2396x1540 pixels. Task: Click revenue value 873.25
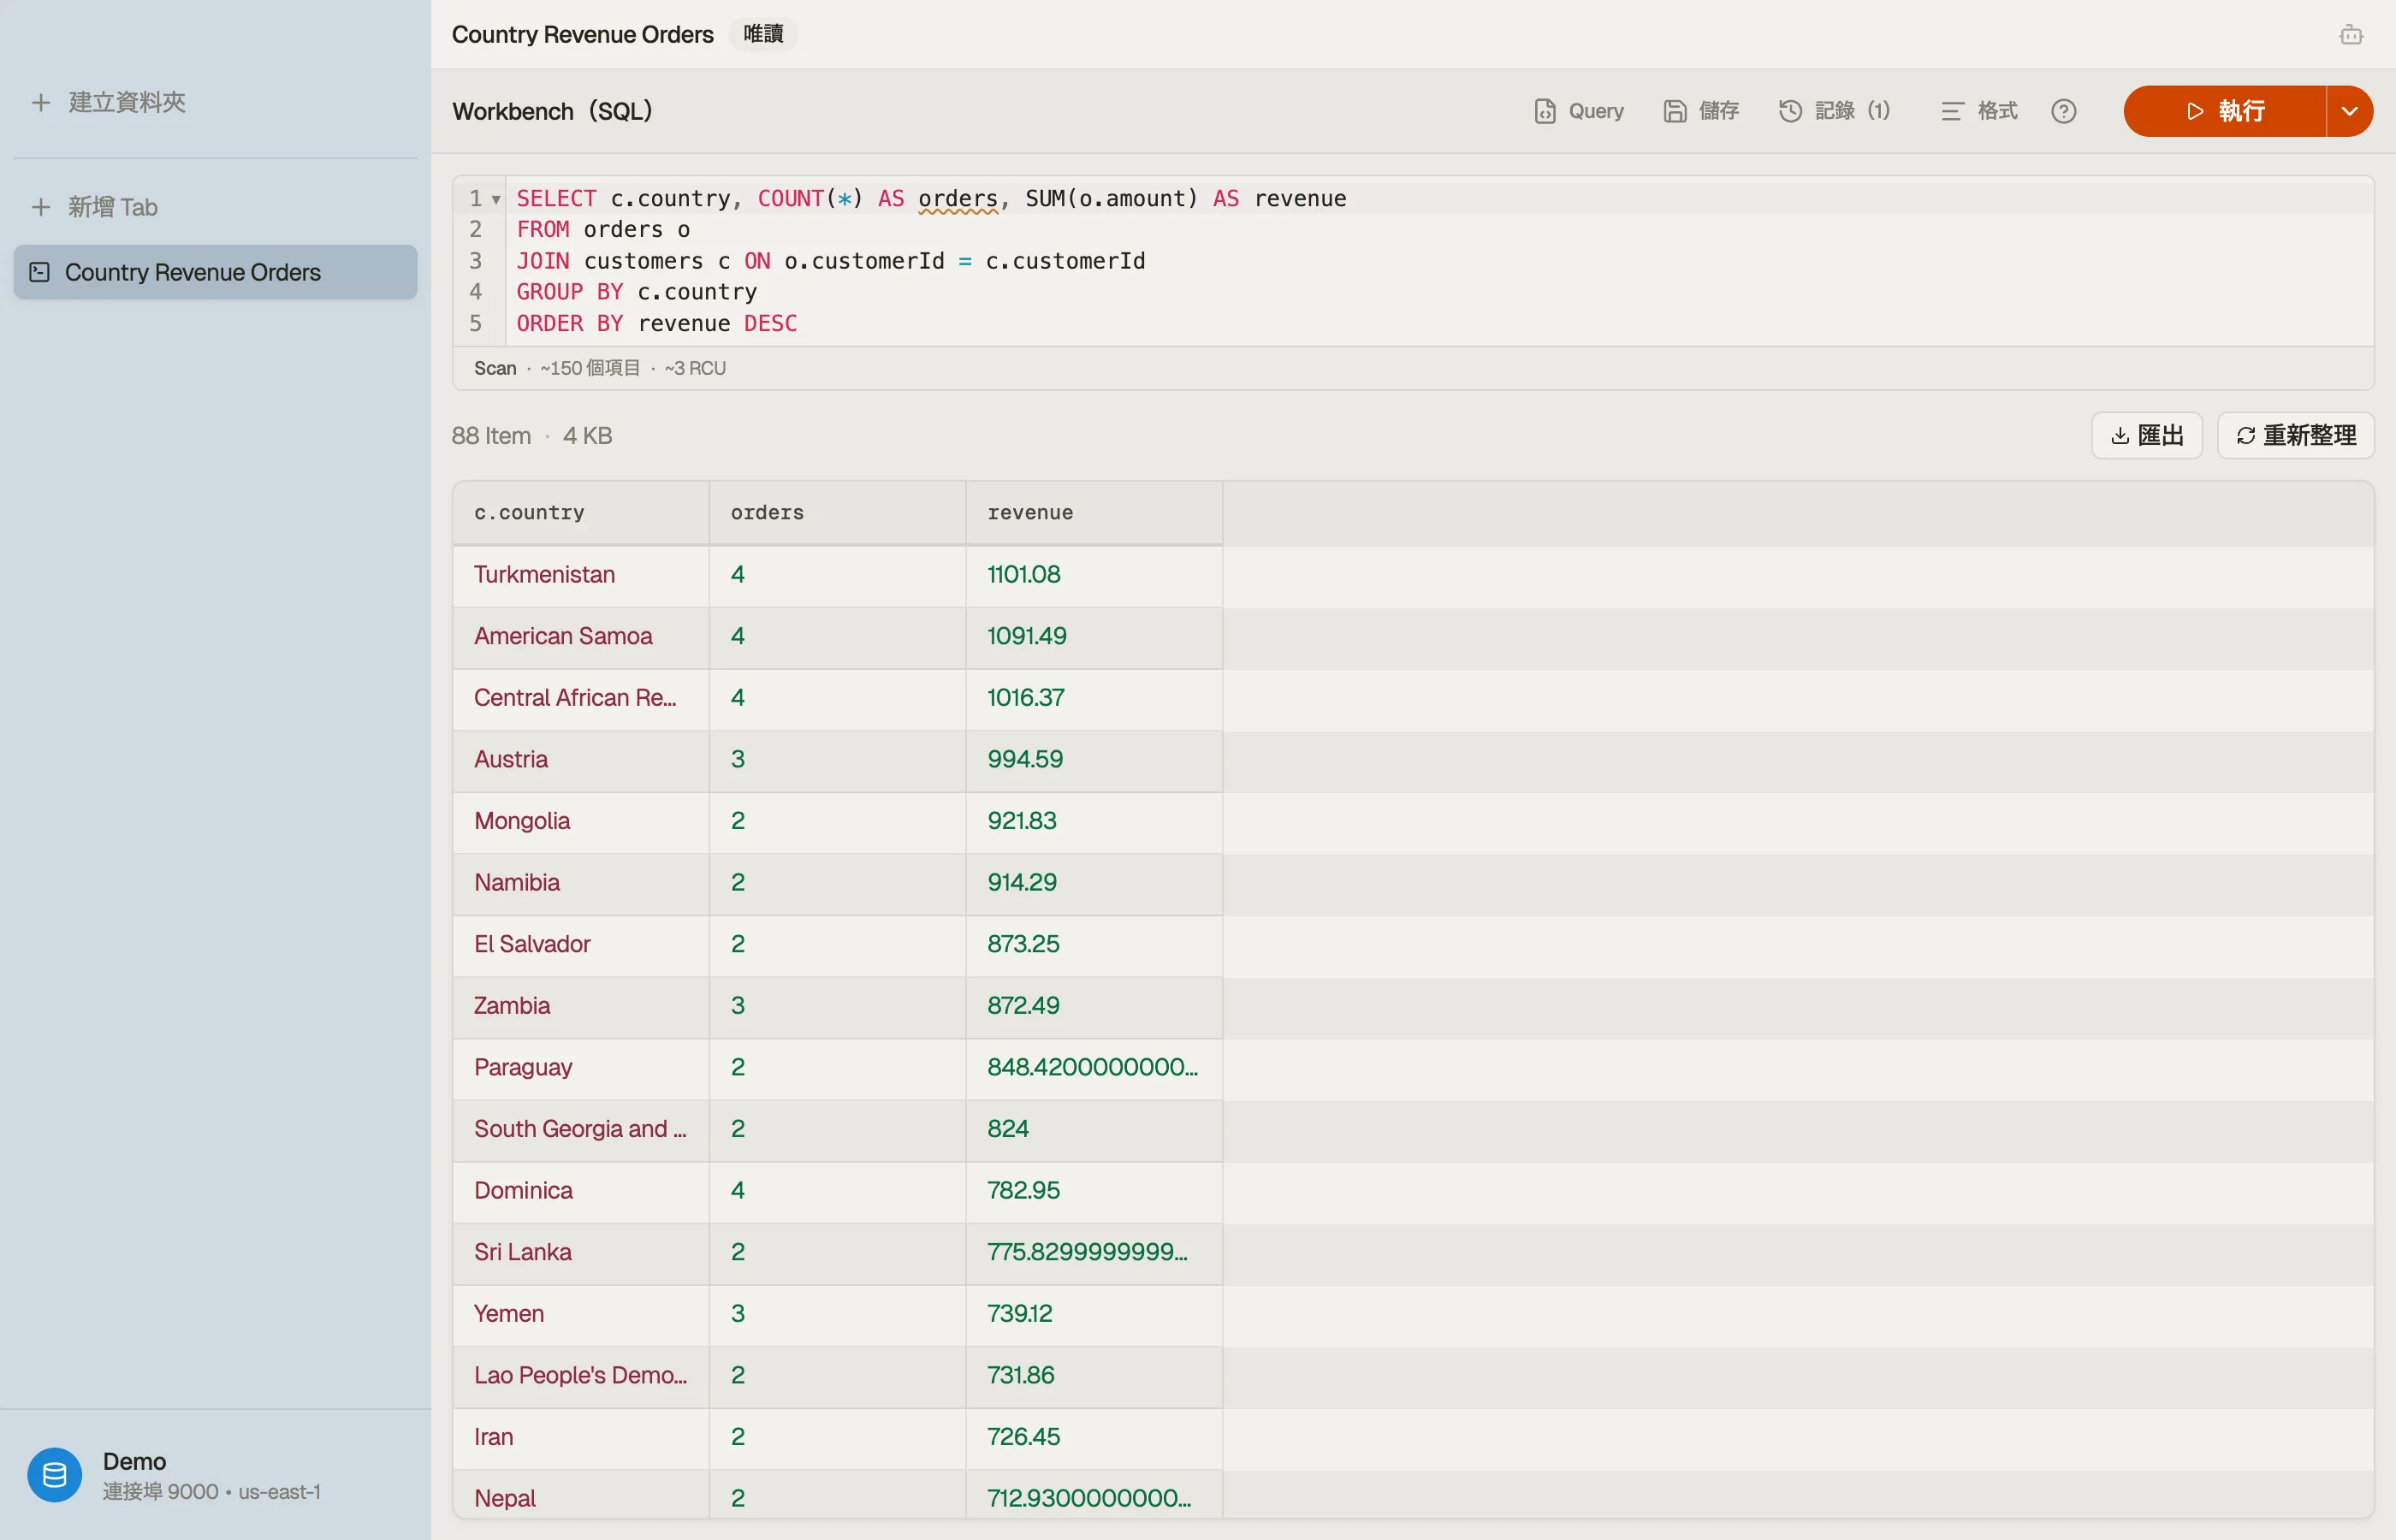tap(1023, 944)
